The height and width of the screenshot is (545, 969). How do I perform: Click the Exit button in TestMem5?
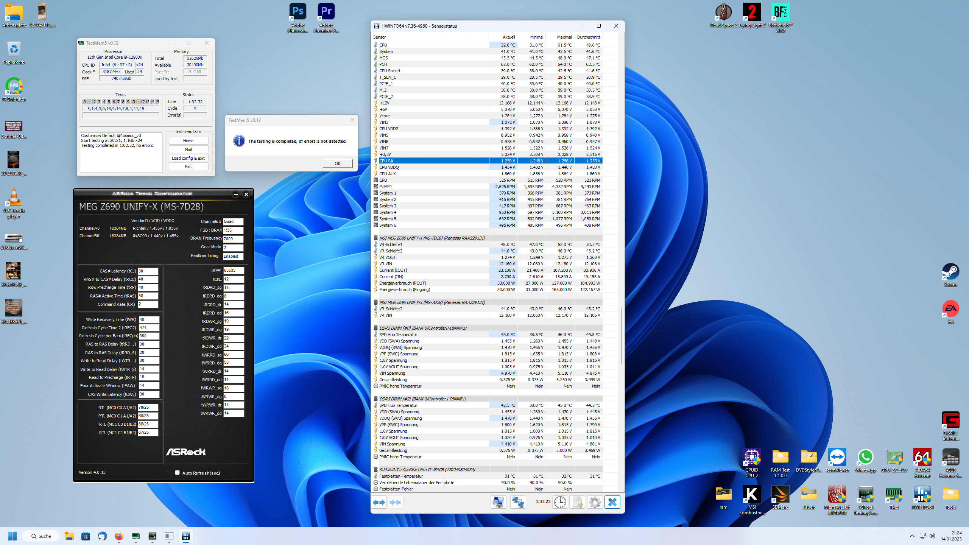point(188,167)
